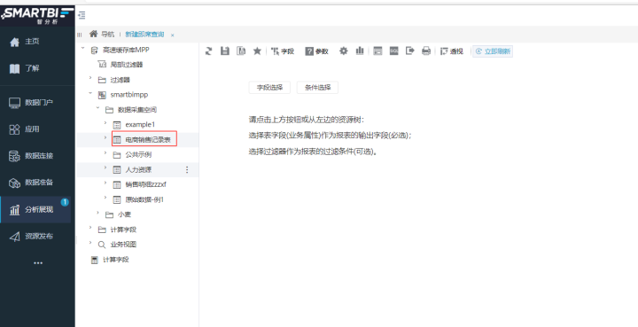Select 局部过滤器 in the resource tree
The width and height of the screenshot is (638, 327).
click(127, 65)
